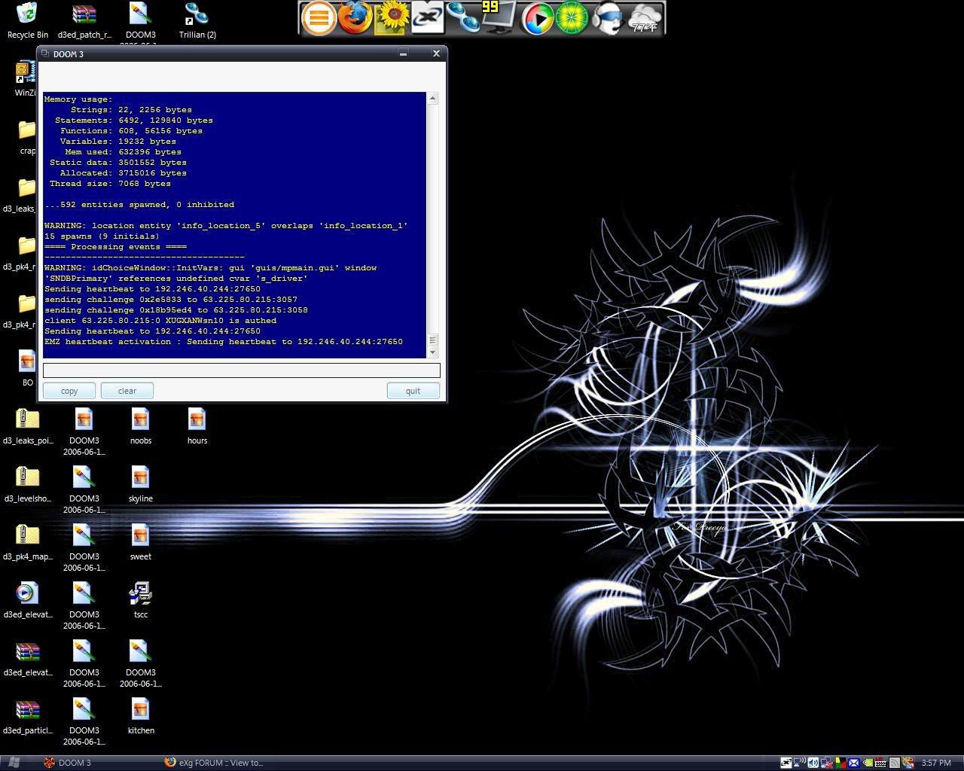Image resolution: width=964 pixels, height=771 pixels.
Task: Click the NVIDIA icon in the system tray
Action: click(x=868, y=763)
